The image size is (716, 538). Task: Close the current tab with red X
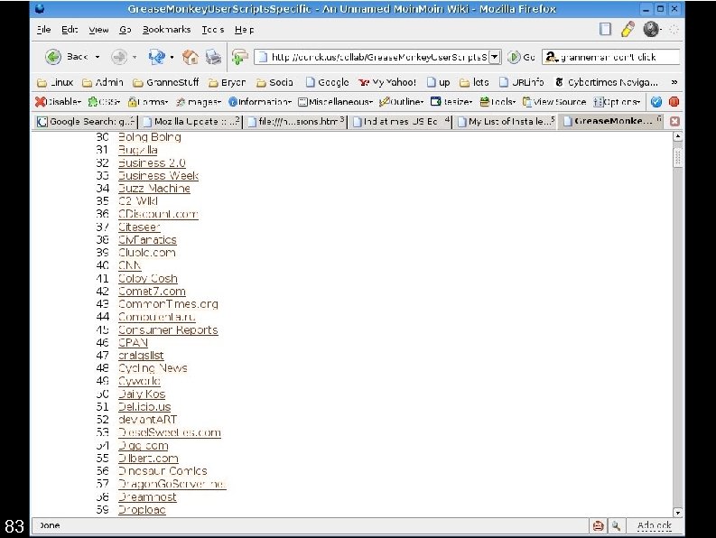click(674, 122)
